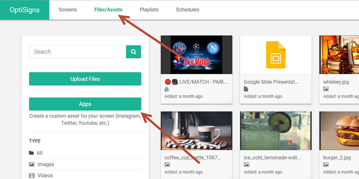Click the burger_2.jpg file name
The width and height of the screenshot is (359, 179).
(337, 157)
